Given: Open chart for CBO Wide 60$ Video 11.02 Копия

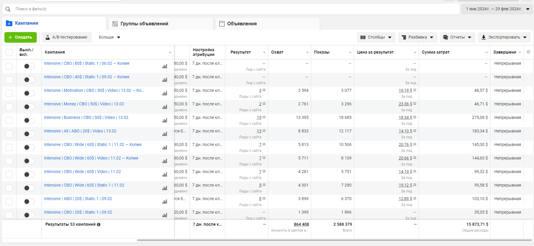Looking at the screenshot, I should click(x=165, y=161).
